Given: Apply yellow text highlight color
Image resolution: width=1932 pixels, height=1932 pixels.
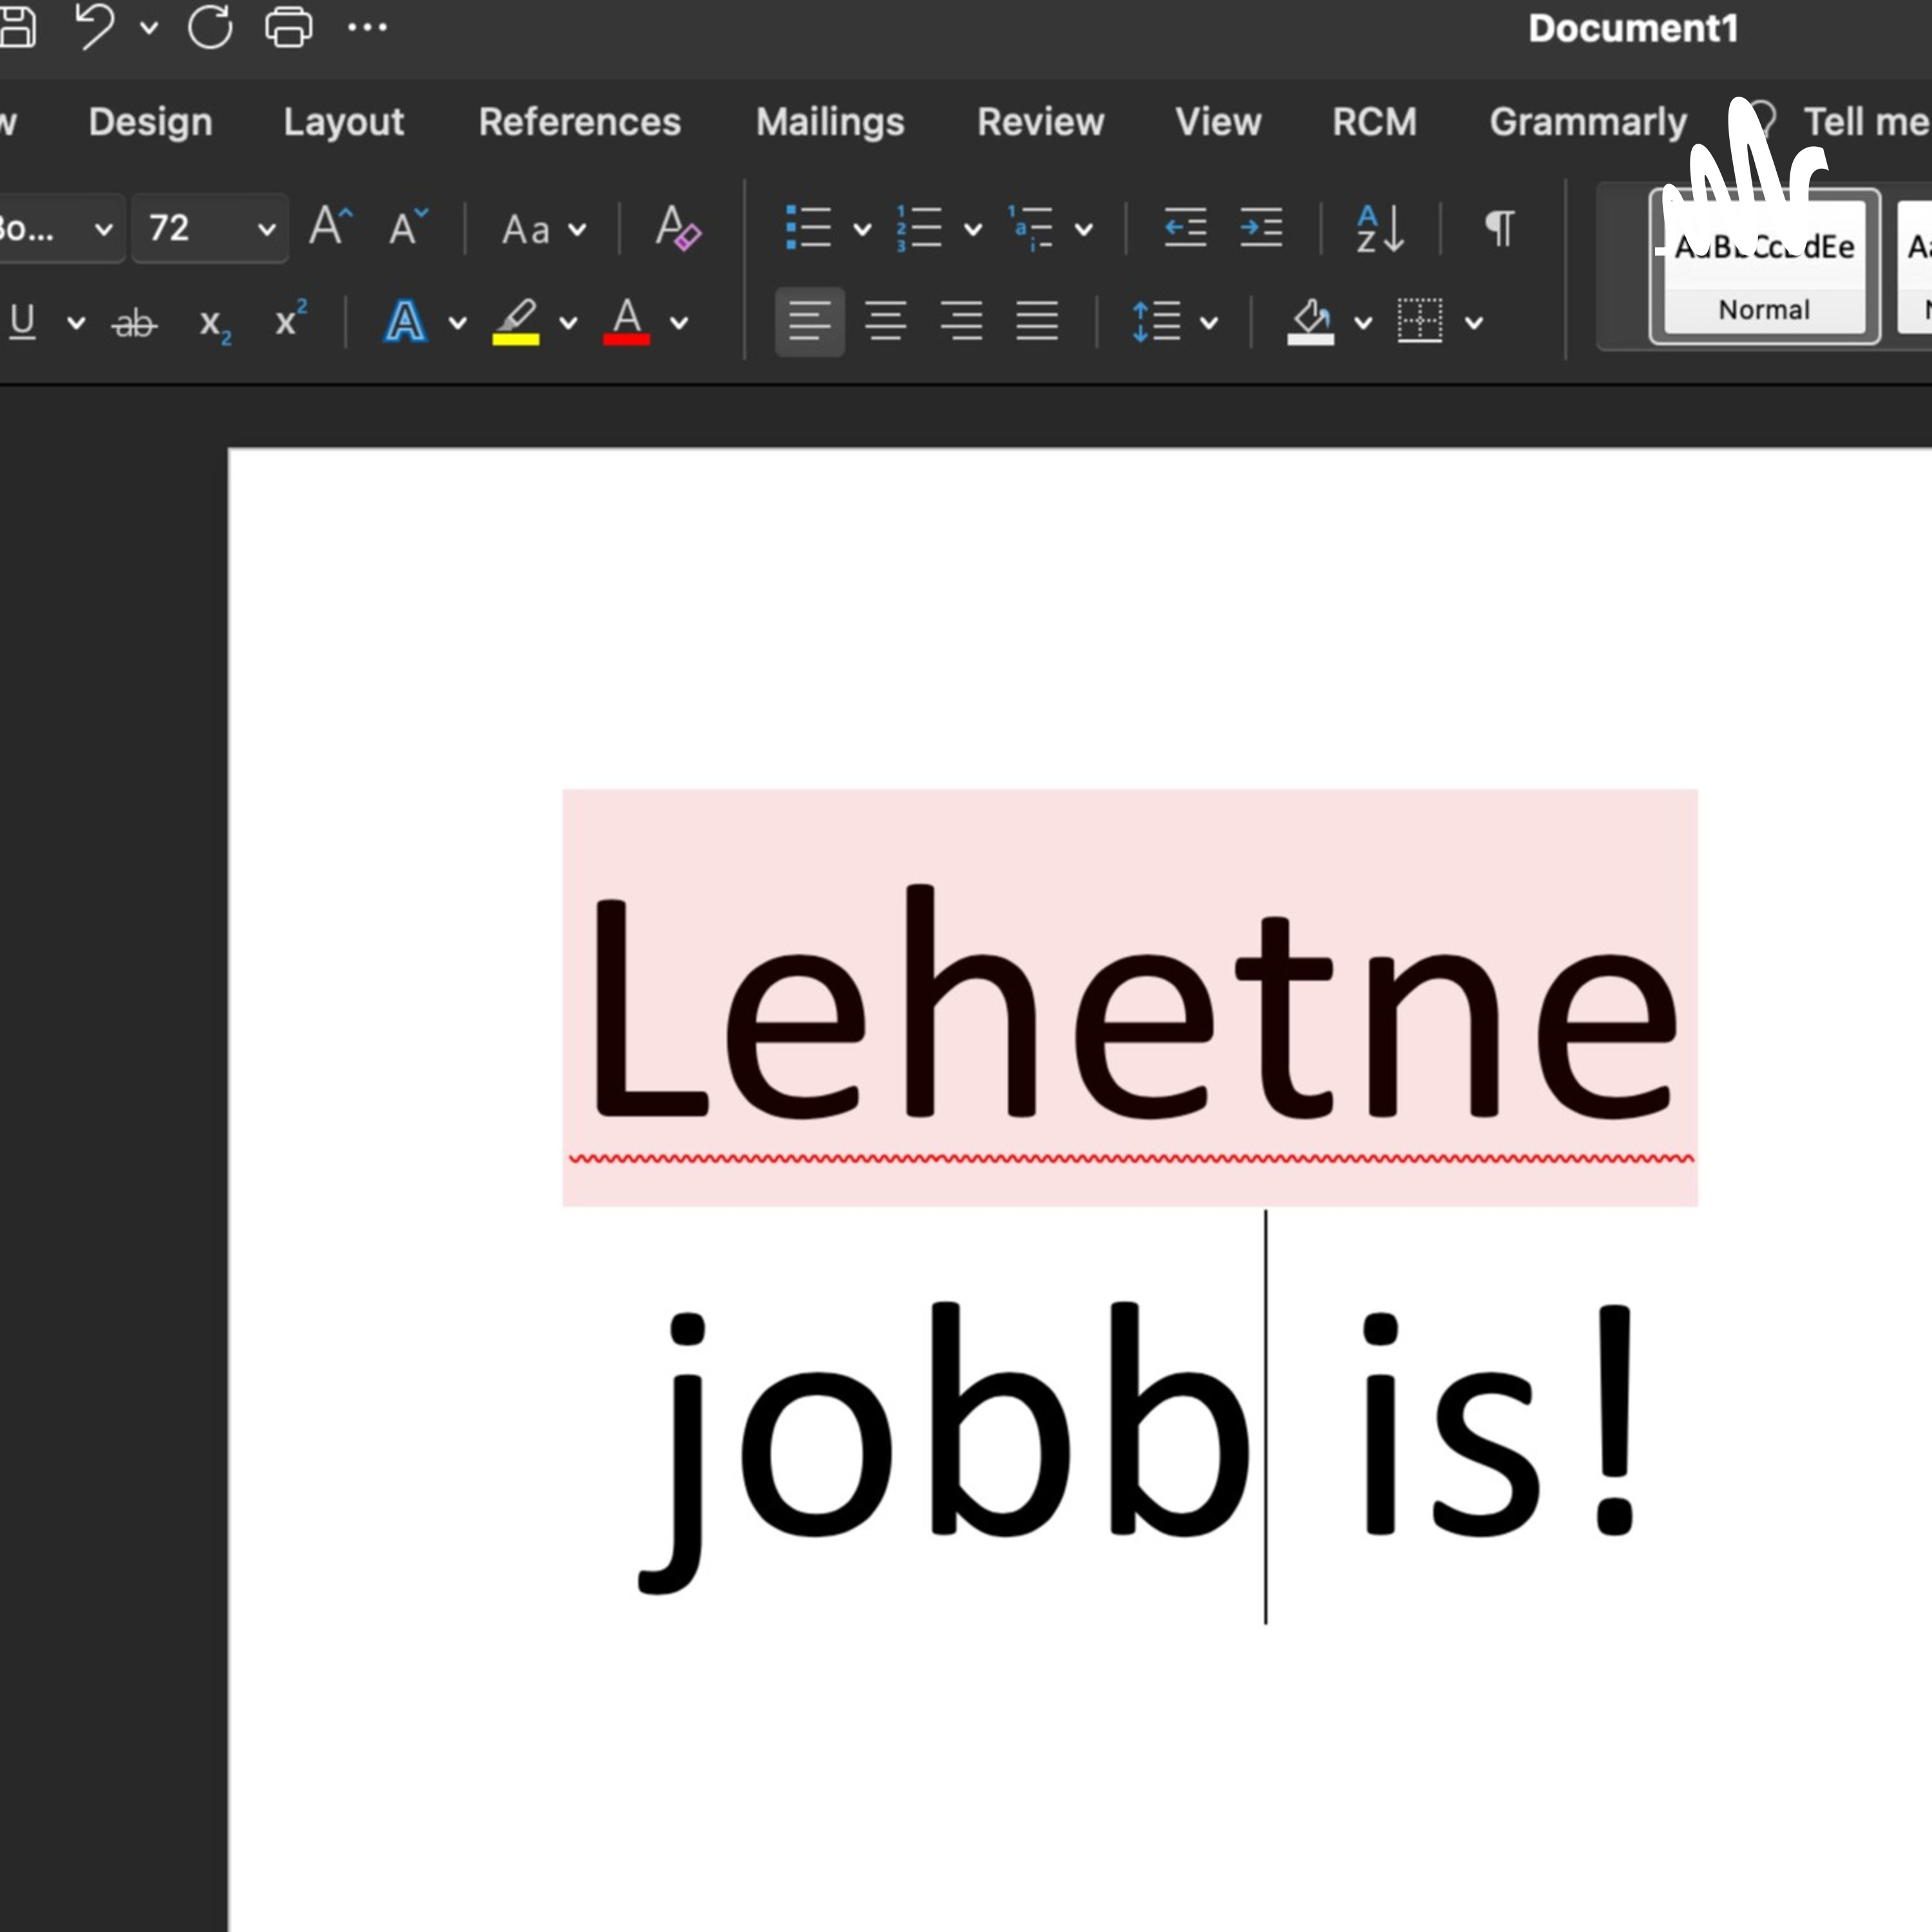Looking at the screenshot, I should coord(518,320).
